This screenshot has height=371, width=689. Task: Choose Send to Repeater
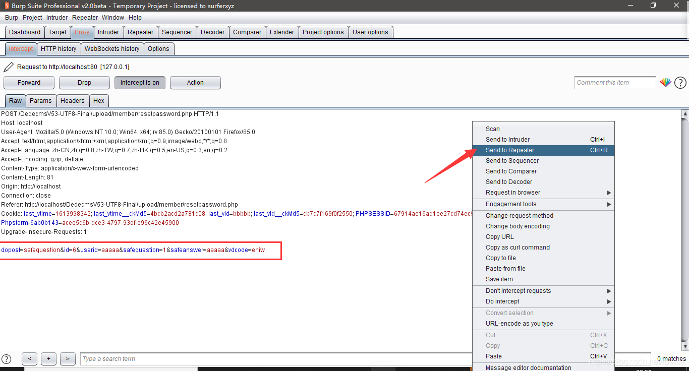click(543, 150)
